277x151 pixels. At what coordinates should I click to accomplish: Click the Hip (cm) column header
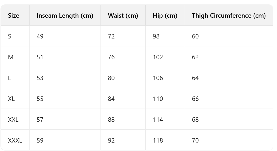click(165, 16)
